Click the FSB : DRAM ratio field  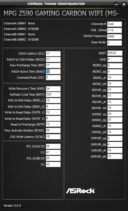(114, 30)
